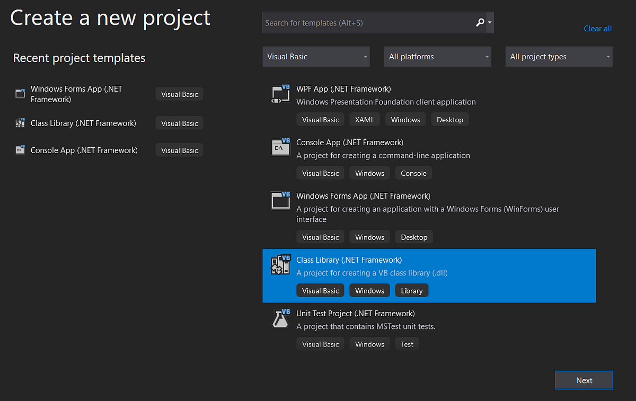This screenshot has width=636, height=401.
Task: Click the recent Class Library icon
Action: [x=20, y=123]
